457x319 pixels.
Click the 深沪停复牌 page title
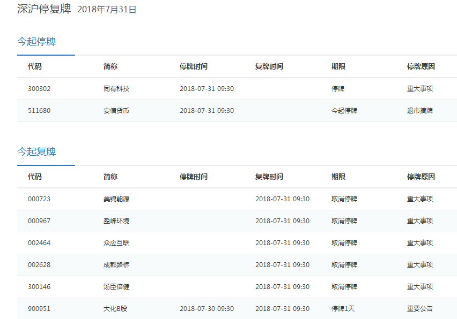(x=44, y=9)
